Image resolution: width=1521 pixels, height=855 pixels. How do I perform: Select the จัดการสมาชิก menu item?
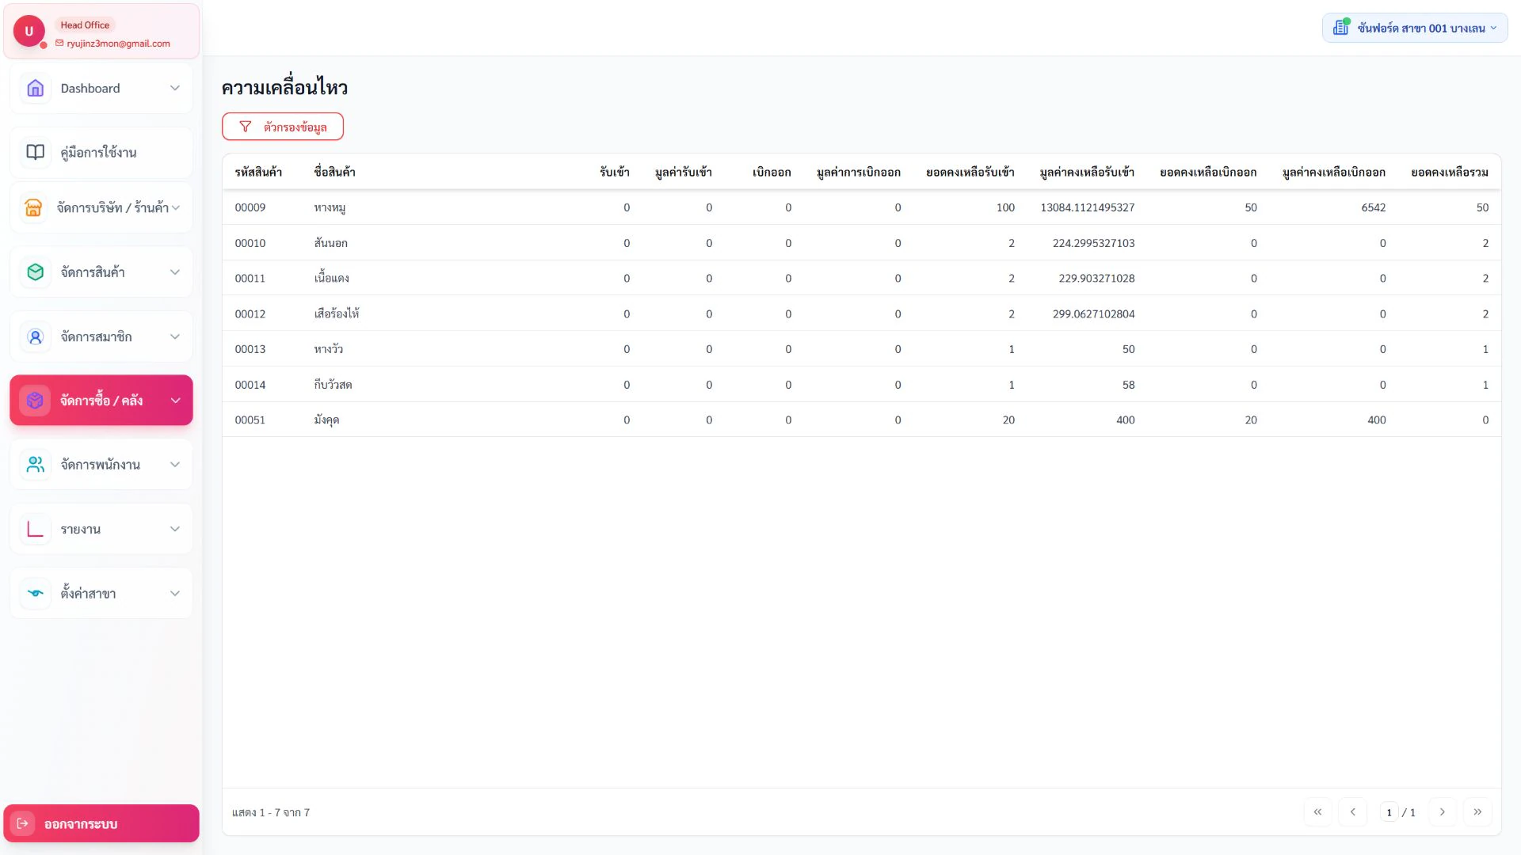pos(101,336)
